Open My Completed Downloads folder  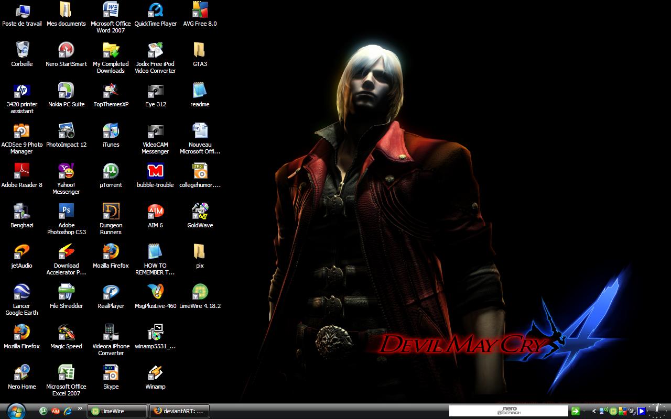(x=111, y=58)
